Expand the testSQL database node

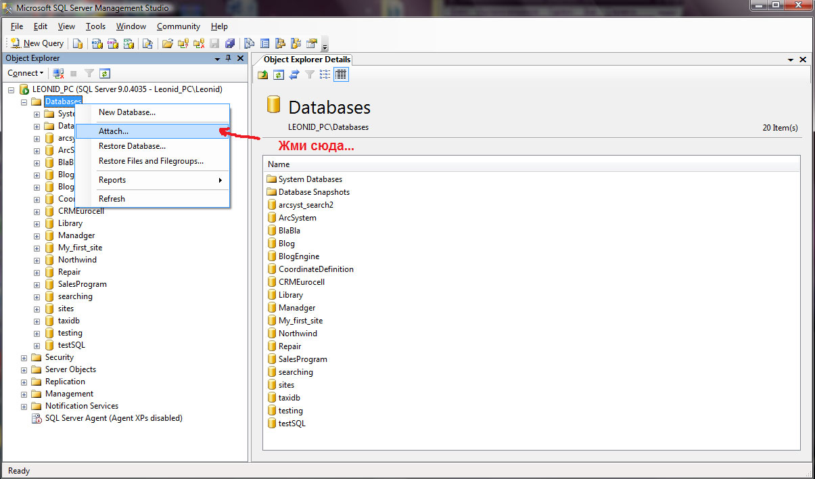click(37, 345)
